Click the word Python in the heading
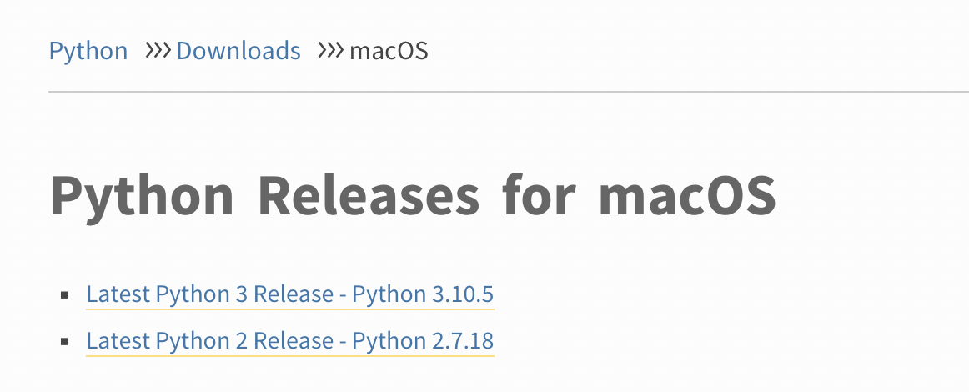Image resolution: width=969 pixels, height=392 pixels. 142,199
